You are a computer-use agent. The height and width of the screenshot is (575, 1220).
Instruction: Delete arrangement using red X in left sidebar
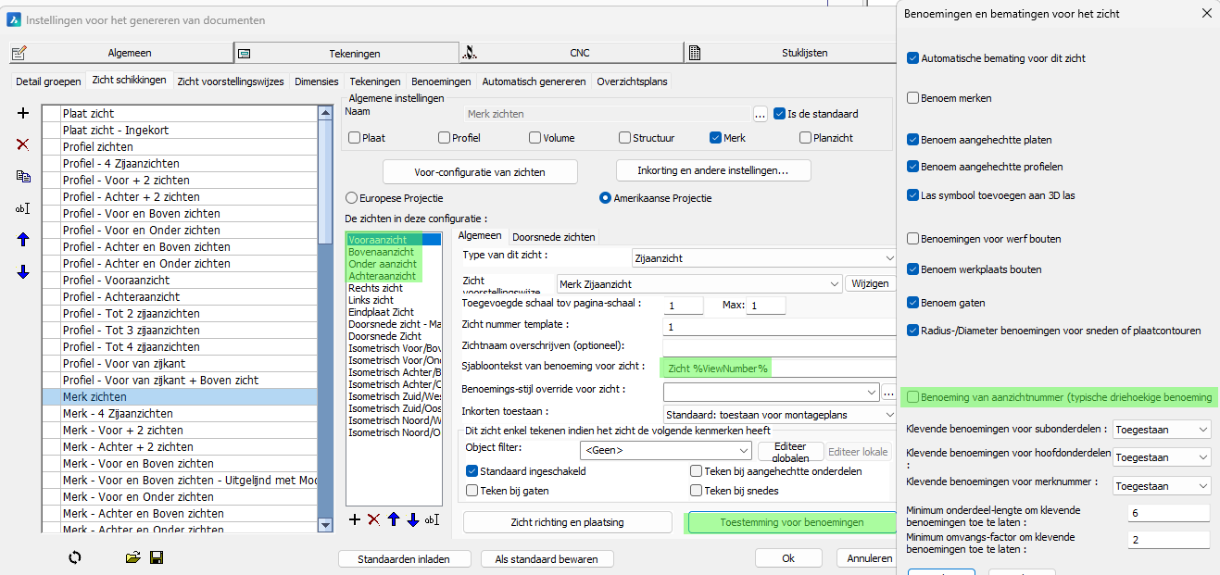coord(23,144)
